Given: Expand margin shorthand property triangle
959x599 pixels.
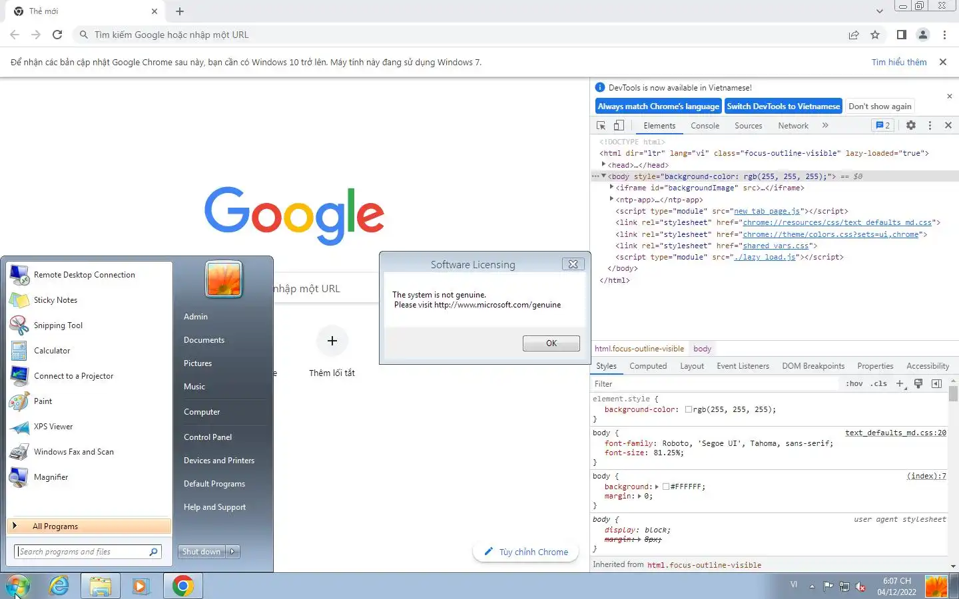Looking at the screenshot, I should 640,496.
